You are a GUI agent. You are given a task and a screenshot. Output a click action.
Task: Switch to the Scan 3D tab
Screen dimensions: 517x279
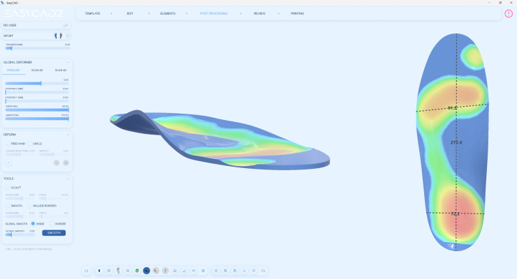click(x=37, y=70)
